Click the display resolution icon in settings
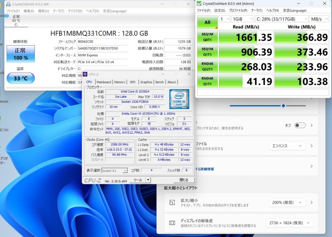The height and width of the screenshot is (237, 332). [172, 223]
